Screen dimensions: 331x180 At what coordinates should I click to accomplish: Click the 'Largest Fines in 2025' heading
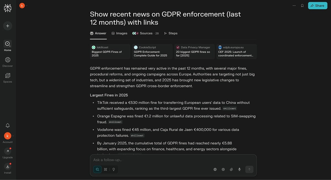(x=109, y=95)
